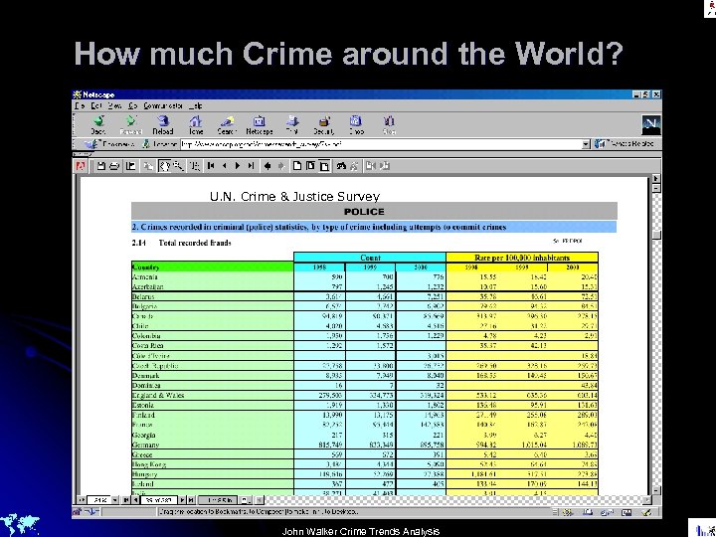The image size is (716, 537).
Task: Click the What's Related button
Action: point(625,144)
